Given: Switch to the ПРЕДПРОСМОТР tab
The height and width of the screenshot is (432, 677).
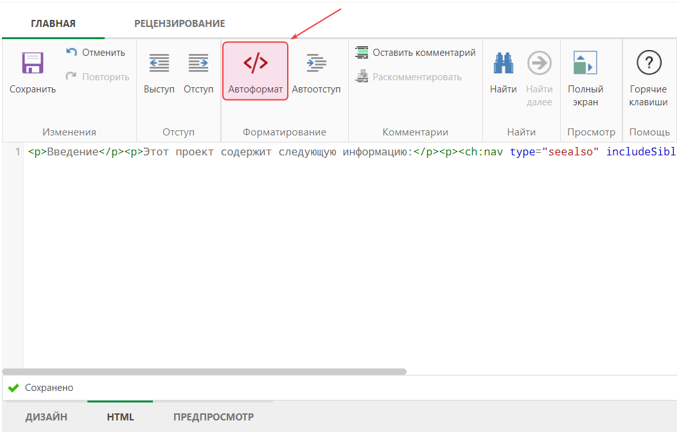Looking at the screenshot, I should pyautogui.click(x=214, y=417).
